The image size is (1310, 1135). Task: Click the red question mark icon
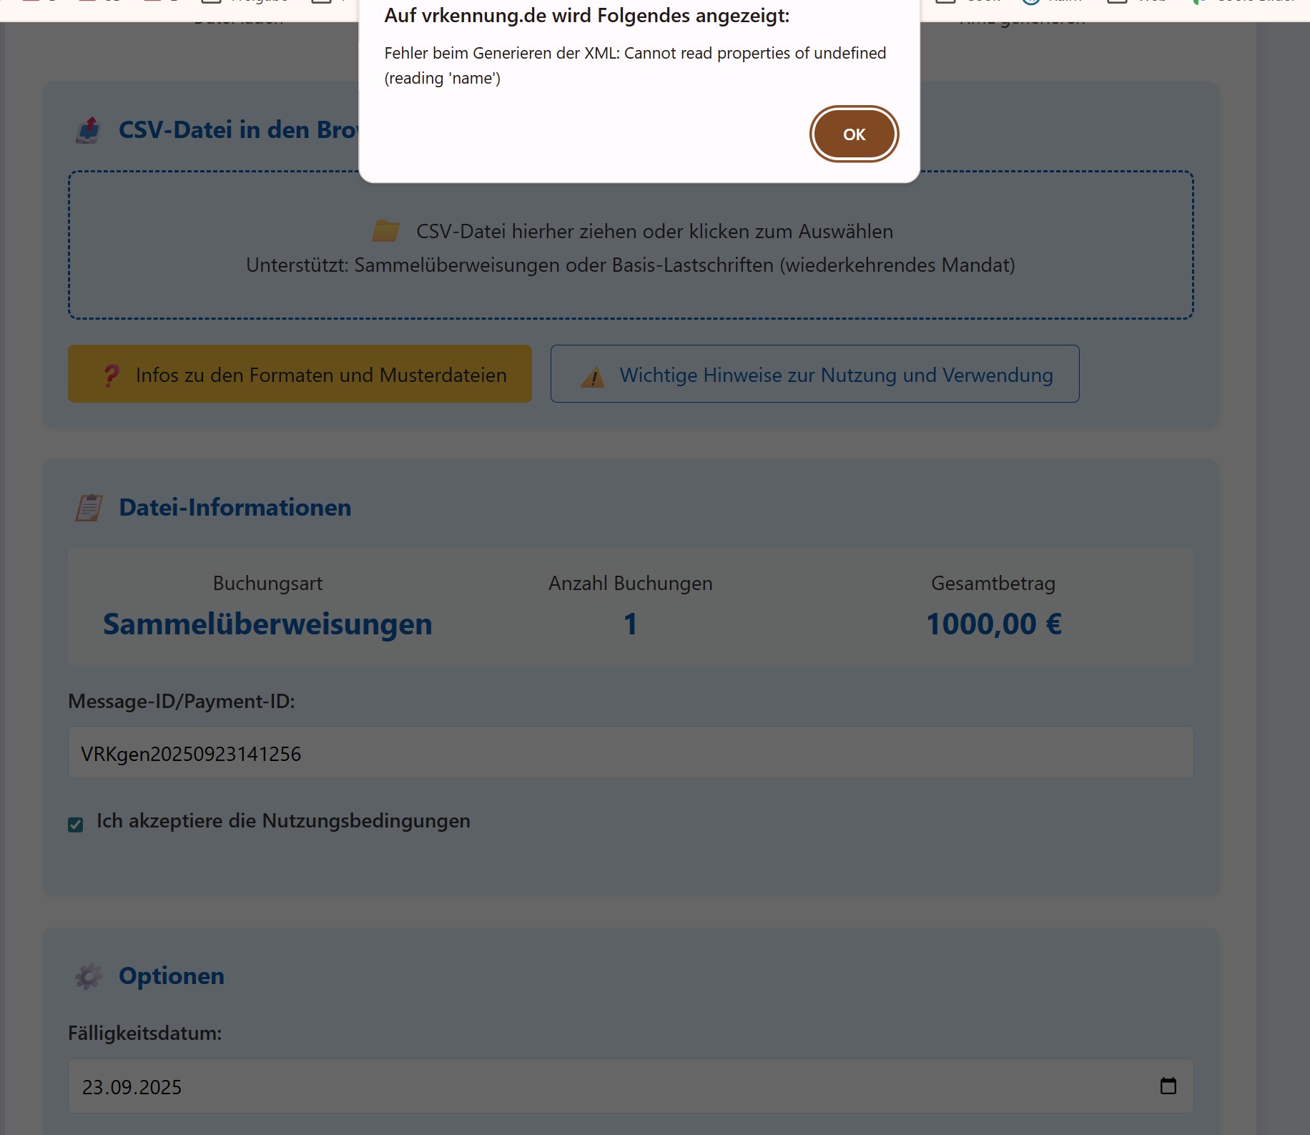[111, 375]
